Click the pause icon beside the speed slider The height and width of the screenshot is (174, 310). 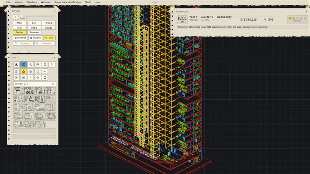click(x=16, y=17)
